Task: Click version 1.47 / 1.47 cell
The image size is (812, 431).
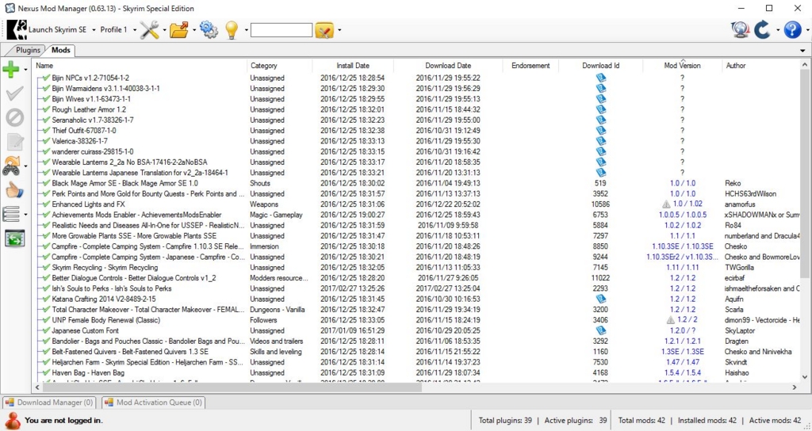Action: pyautogui.click(x=683, y=362)
